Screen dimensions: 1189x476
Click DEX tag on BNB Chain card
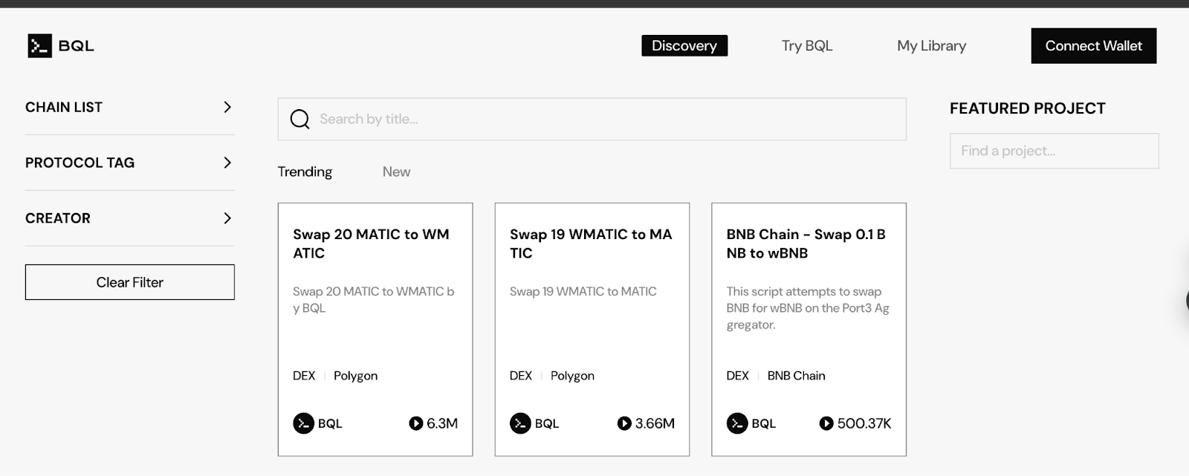tap(738, 376)
